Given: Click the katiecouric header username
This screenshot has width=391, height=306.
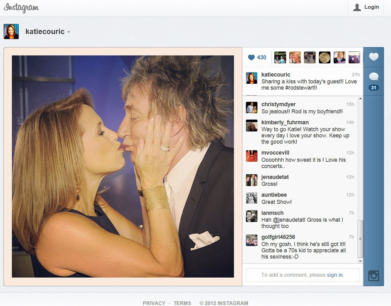Looking at the screenshot, I should 45,32.
